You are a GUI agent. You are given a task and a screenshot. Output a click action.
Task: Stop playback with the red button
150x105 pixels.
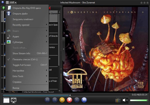click(69, 100)
